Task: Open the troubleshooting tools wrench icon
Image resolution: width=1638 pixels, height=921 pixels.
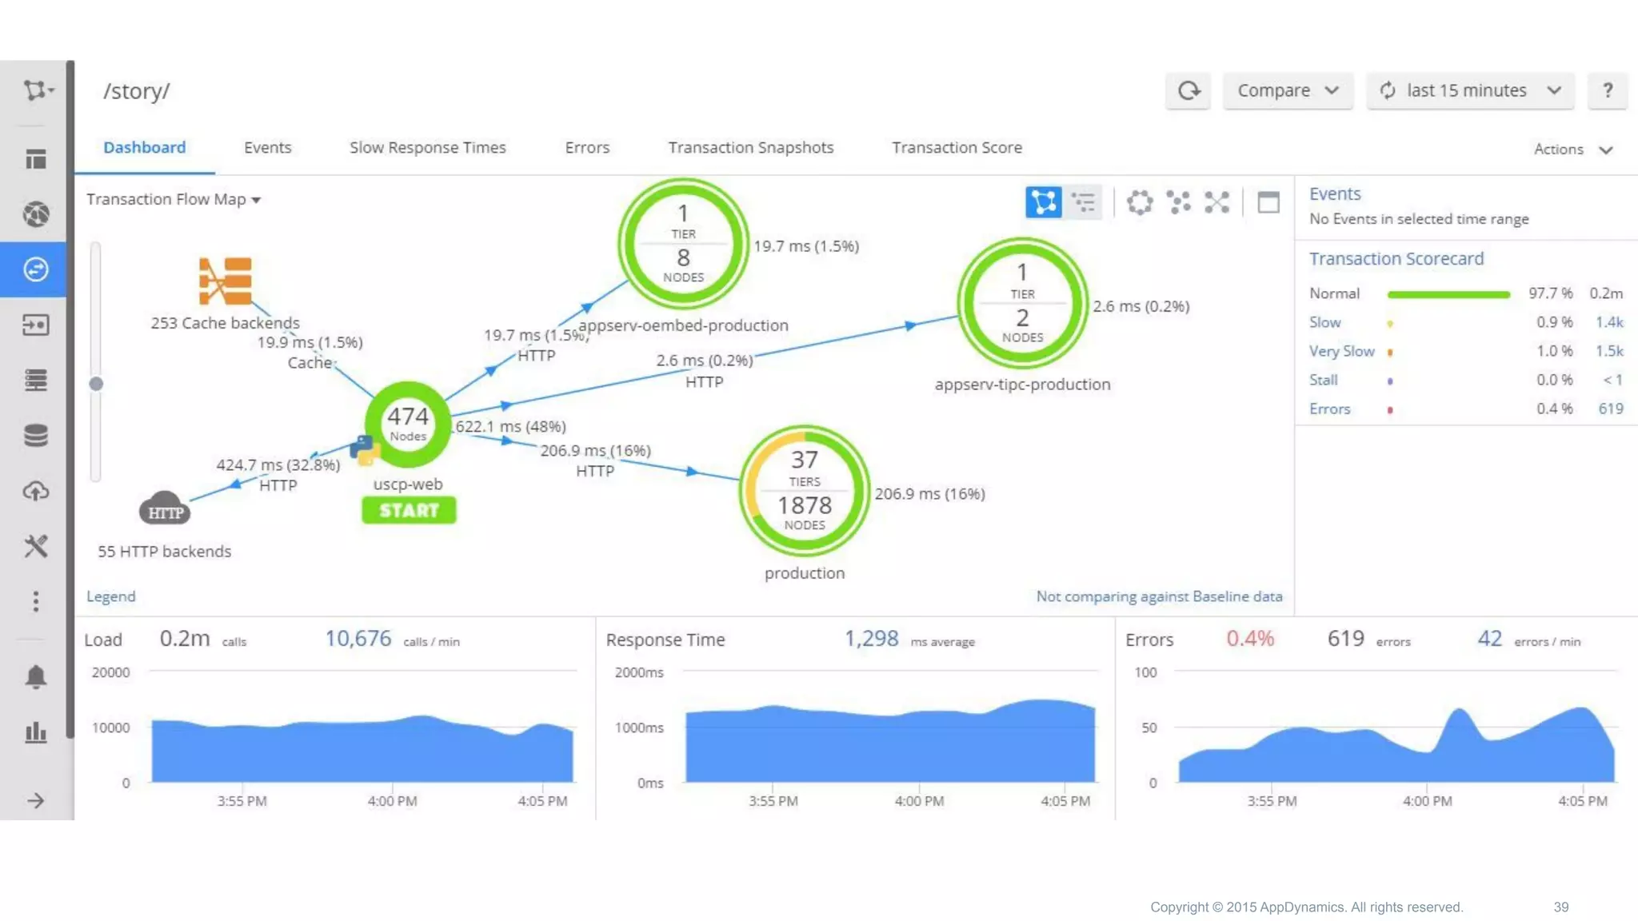Action: coord(35,546)
